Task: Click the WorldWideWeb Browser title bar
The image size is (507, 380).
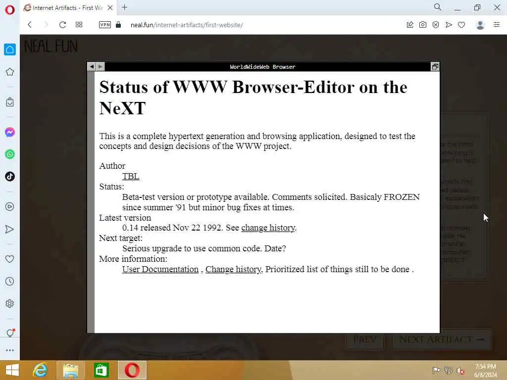Action: click(263, 67)
